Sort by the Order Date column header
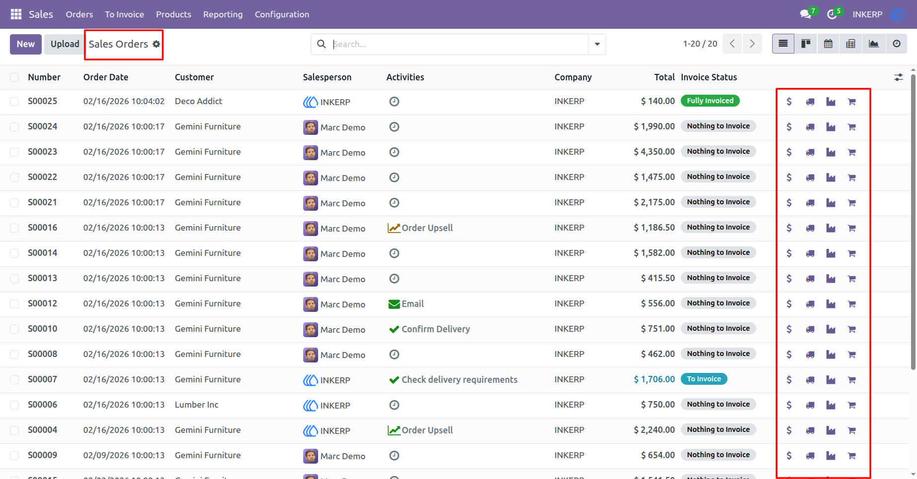This screenshot has height=479, width=917. tap(106, 77)
